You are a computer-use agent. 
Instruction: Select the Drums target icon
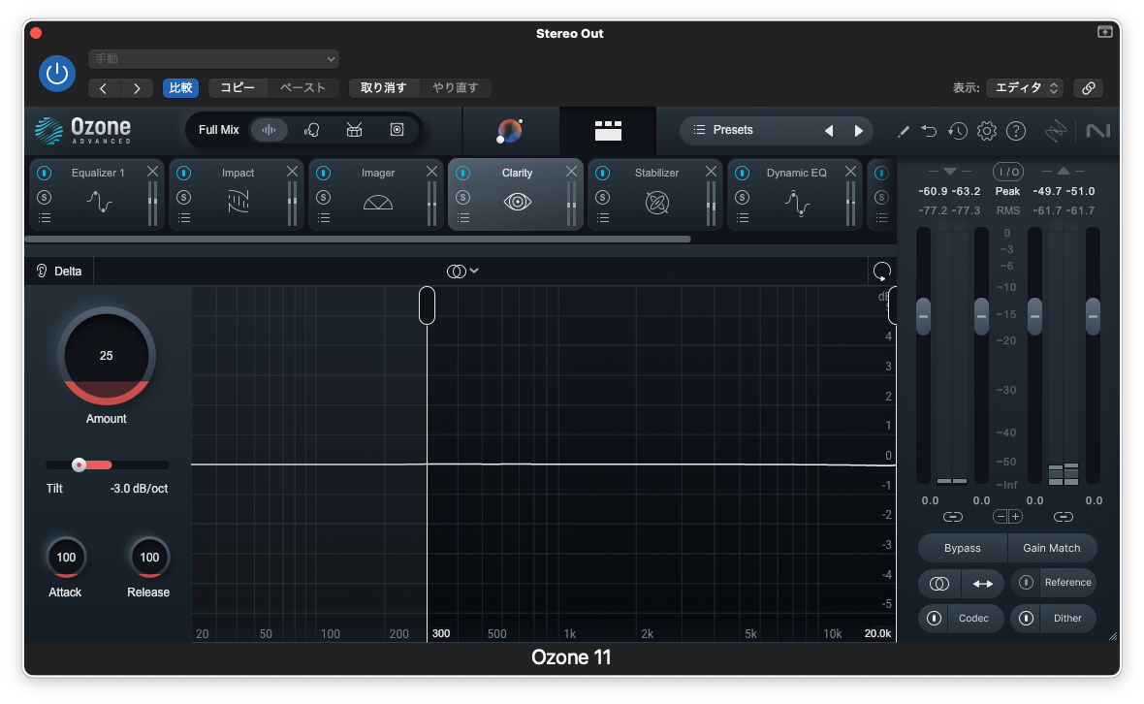pyautogui.click(x=355, y=129)
